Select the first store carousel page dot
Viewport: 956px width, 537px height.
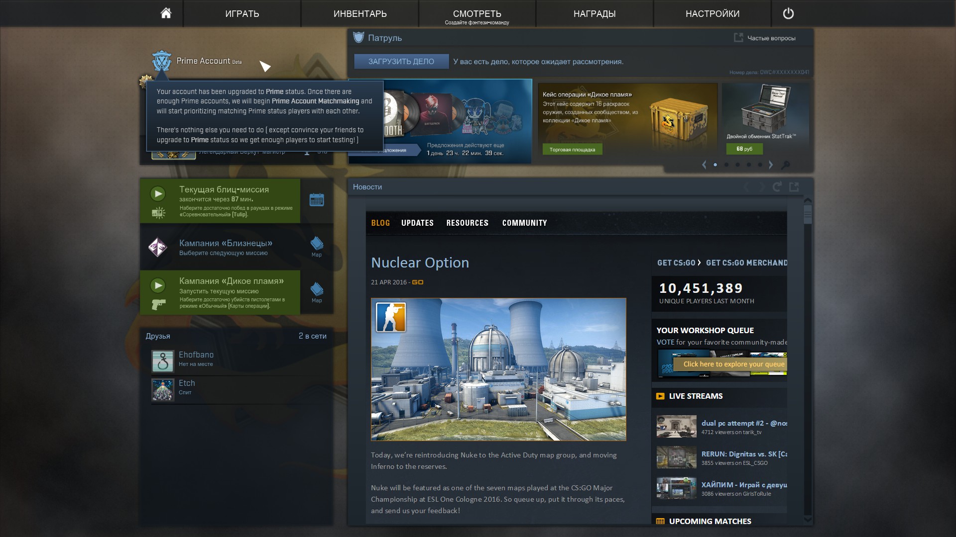coord(716,165)
